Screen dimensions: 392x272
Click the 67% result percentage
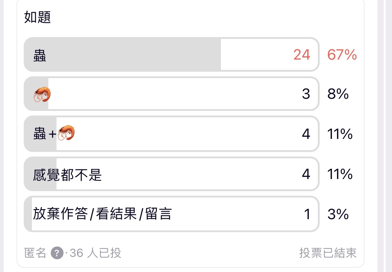tap(342, 55)
